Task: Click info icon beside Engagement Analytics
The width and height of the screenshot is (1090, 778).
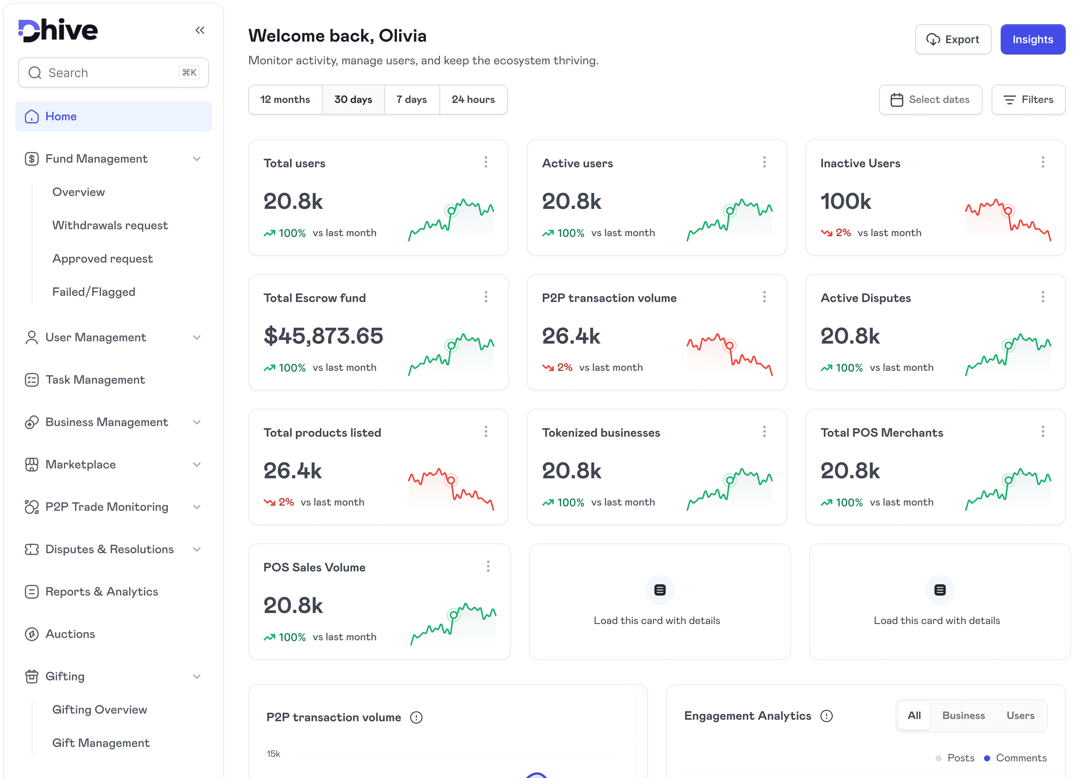Action: pos(826,716)
